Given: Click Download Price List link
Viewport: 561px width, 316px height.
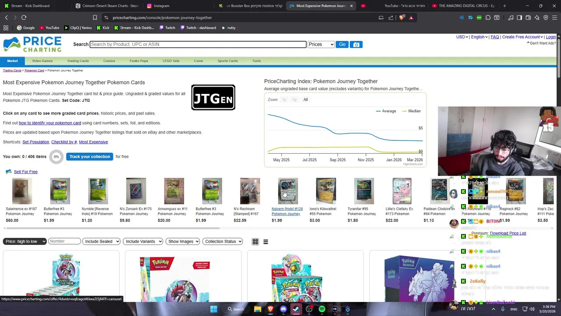Looking at the screenshot, I should [508, 233].
